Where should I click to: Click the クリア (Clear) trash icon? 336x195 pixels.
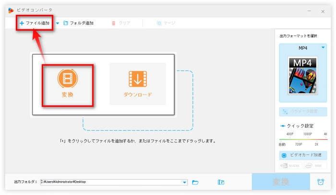[114, 23]
